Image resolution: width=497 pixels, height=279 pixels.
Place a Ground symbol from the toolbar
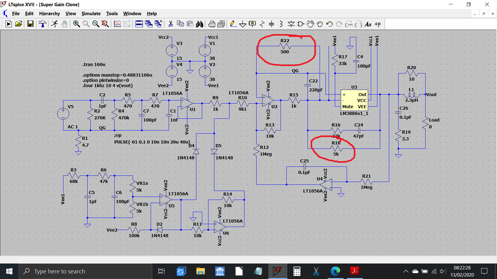tap(243, 24)
